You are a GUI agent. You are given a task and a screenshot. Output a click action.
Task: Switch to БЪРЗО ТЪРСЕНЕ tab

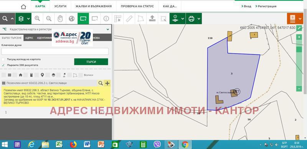[12, 38]
